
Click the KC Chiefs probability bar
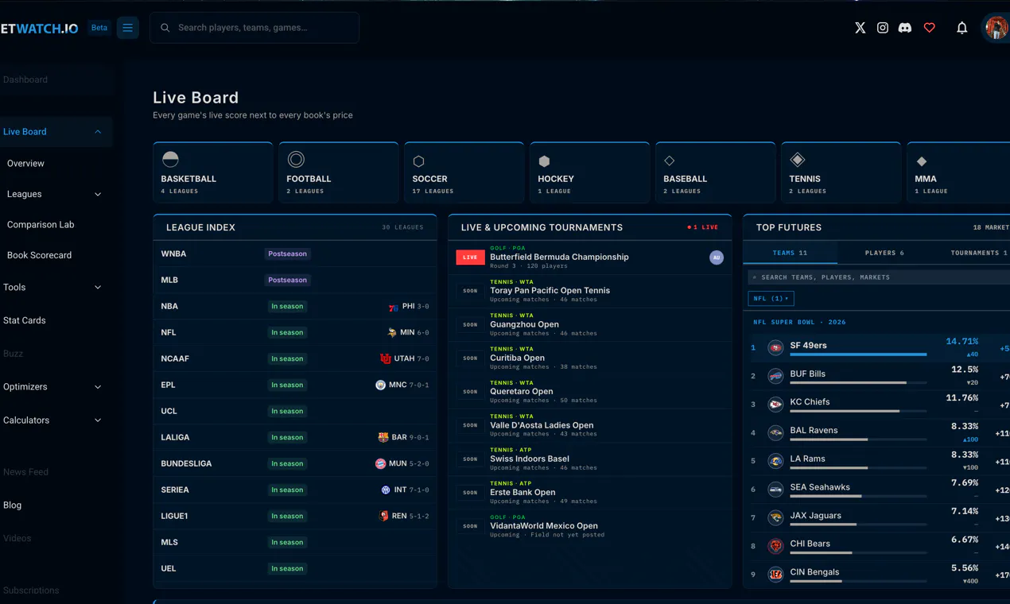[x=858, y=411]
